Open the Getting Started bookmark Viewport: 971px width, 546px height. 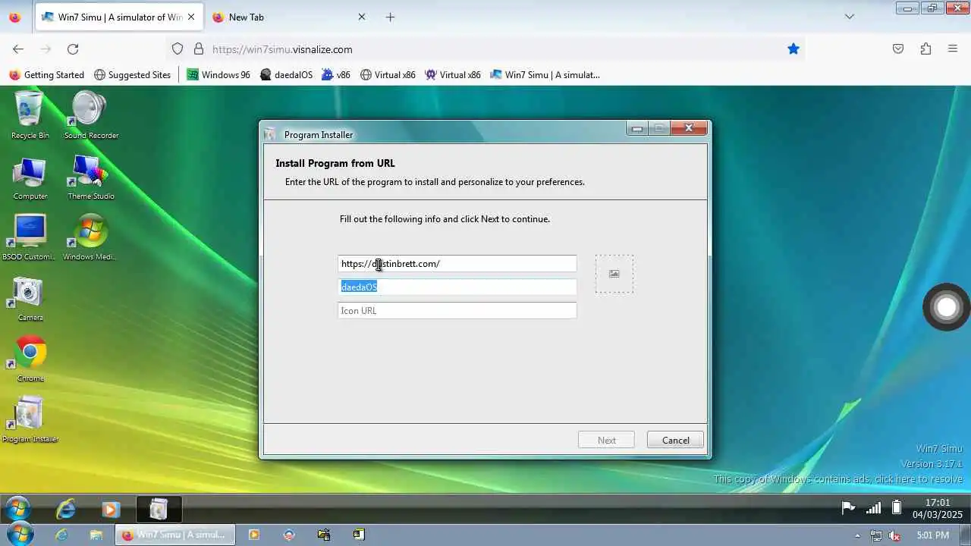point(46,74)
